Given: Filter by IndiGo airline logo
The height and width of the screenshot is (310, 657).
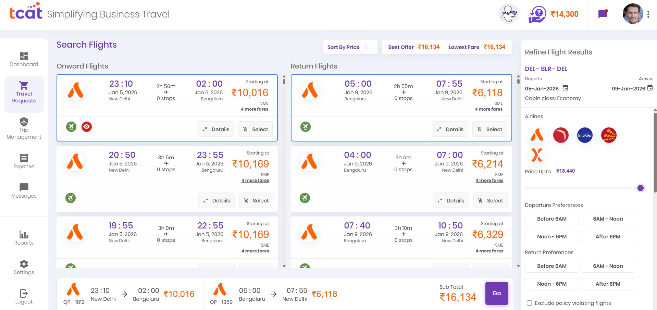Looking at the screenshot, I should [x=584, y=135].
